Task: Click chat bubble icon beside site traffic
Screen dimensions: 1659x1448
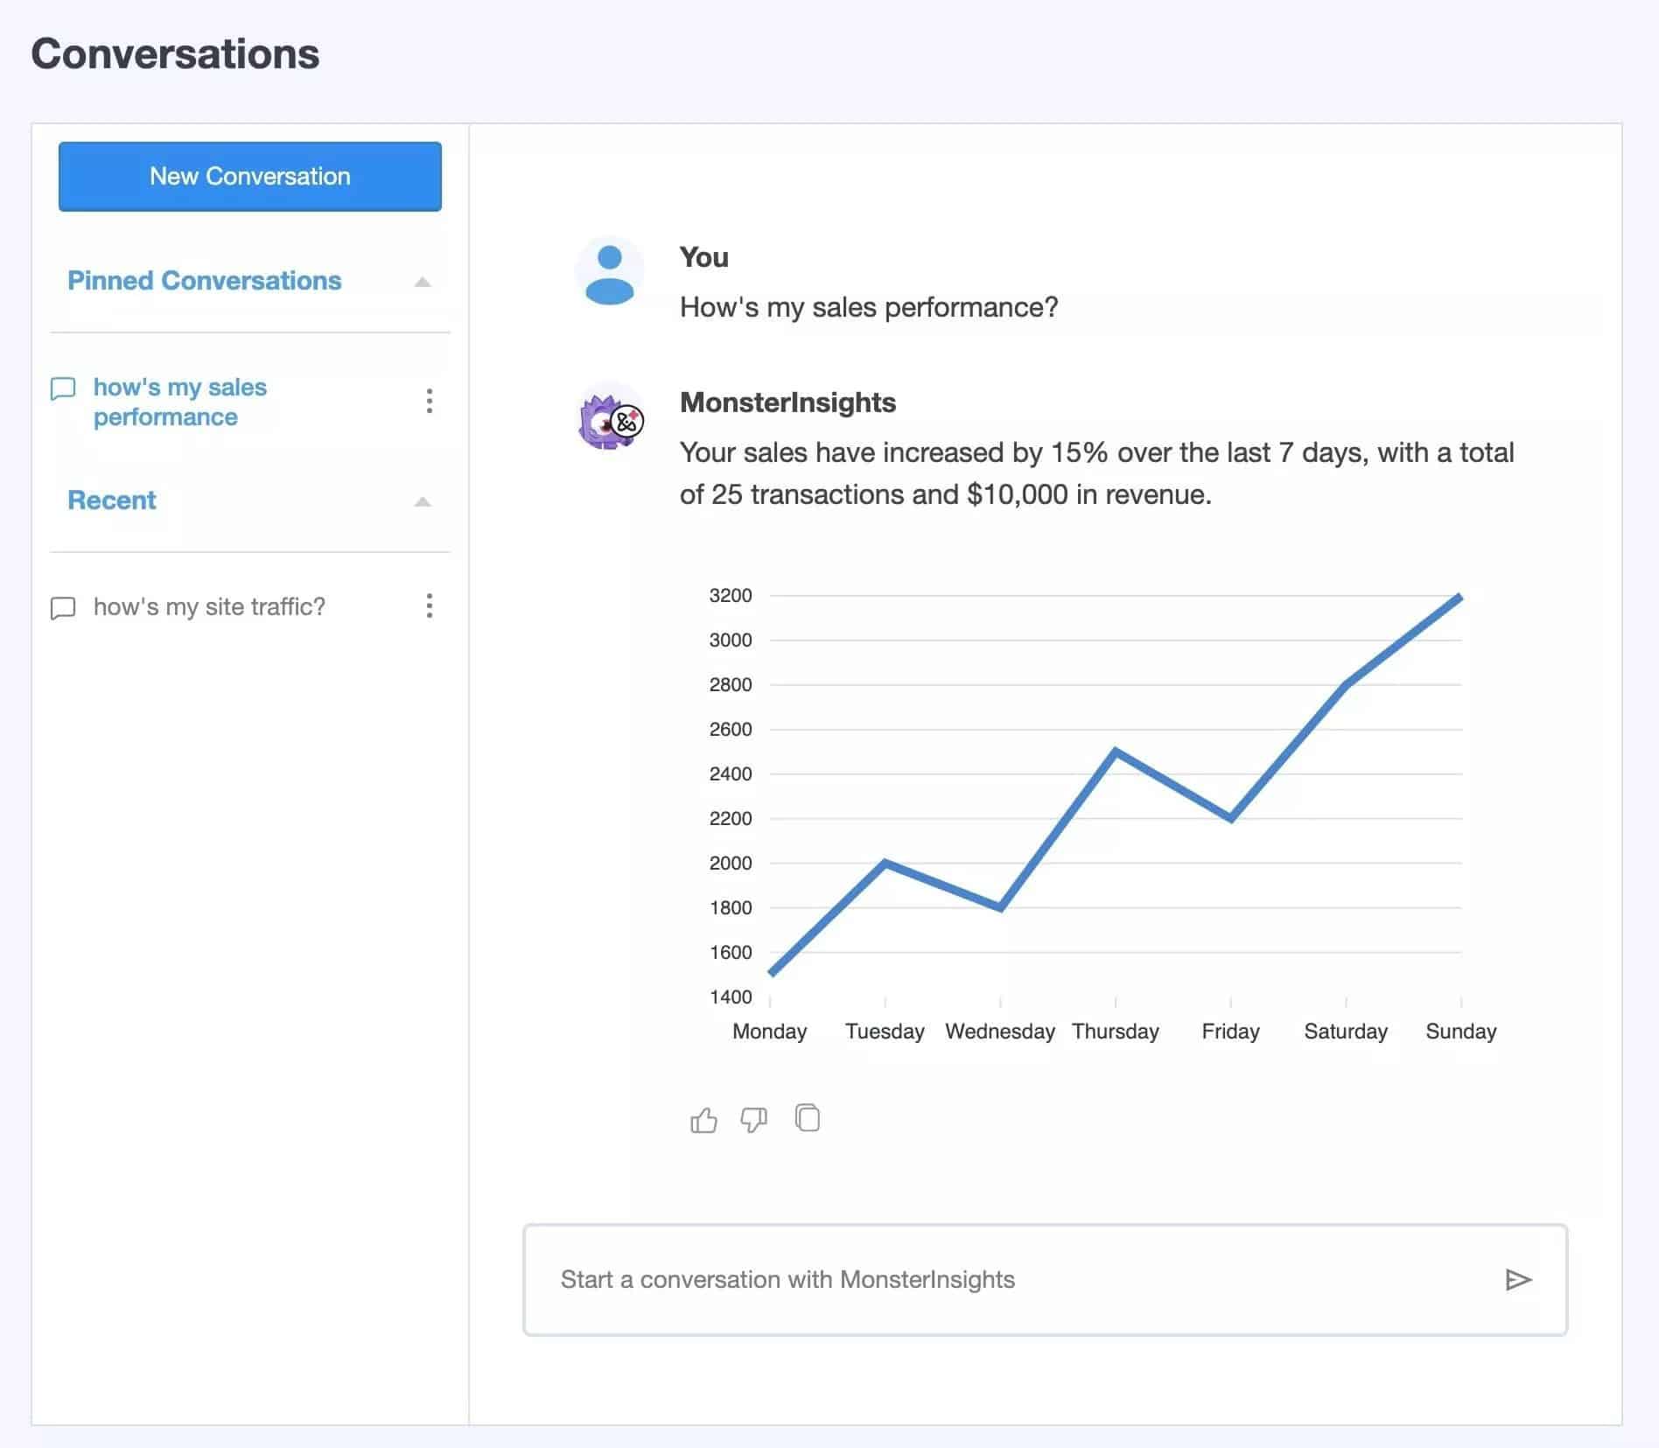Action: 63,607
